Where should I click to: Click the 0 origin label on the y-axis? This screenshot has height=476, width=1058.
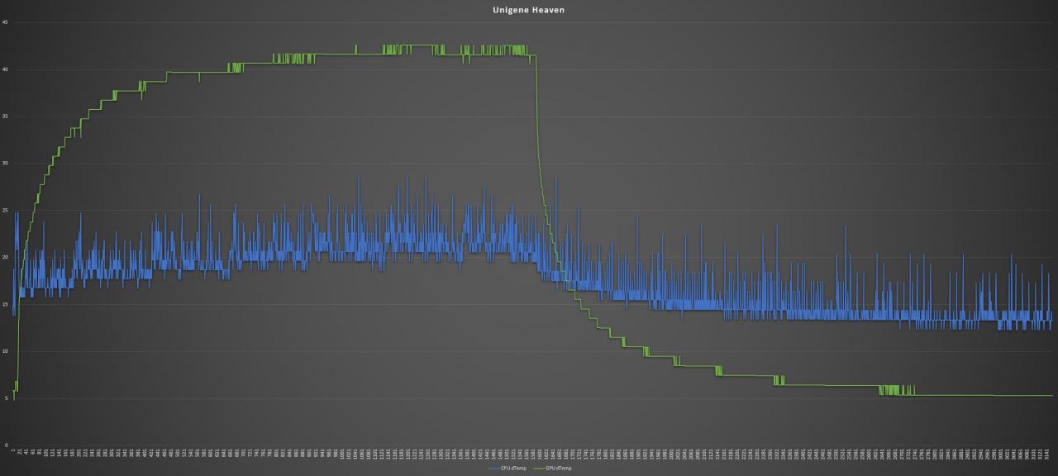click(x=7, y=445)
